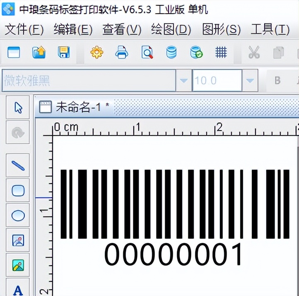This screenshot has width=299, height=296.
Task: Open the 文件(F) menu
Action: click(x=24, y=29)
